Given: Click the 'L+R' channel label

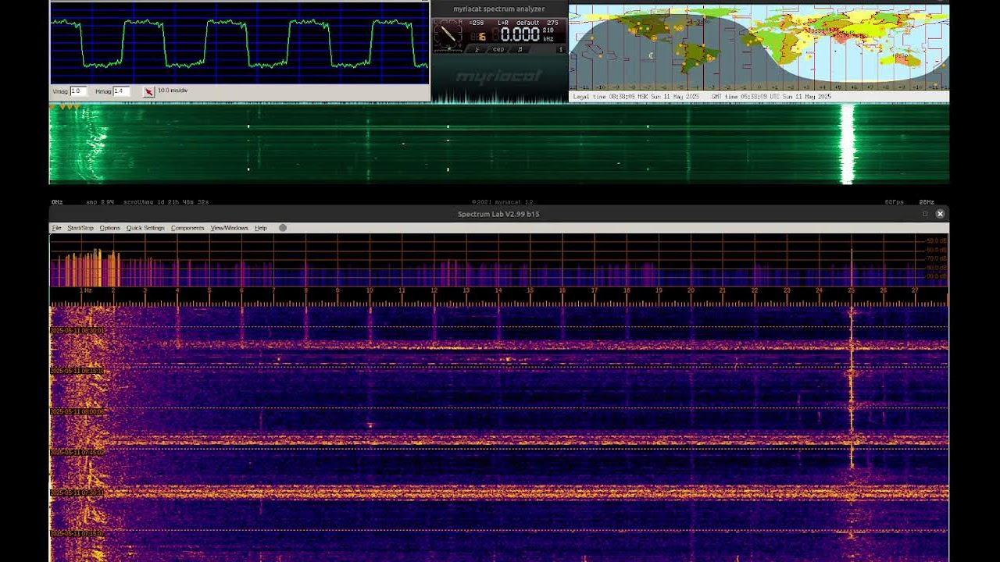Looking at the screenshot, I should [x=504, y=23].
